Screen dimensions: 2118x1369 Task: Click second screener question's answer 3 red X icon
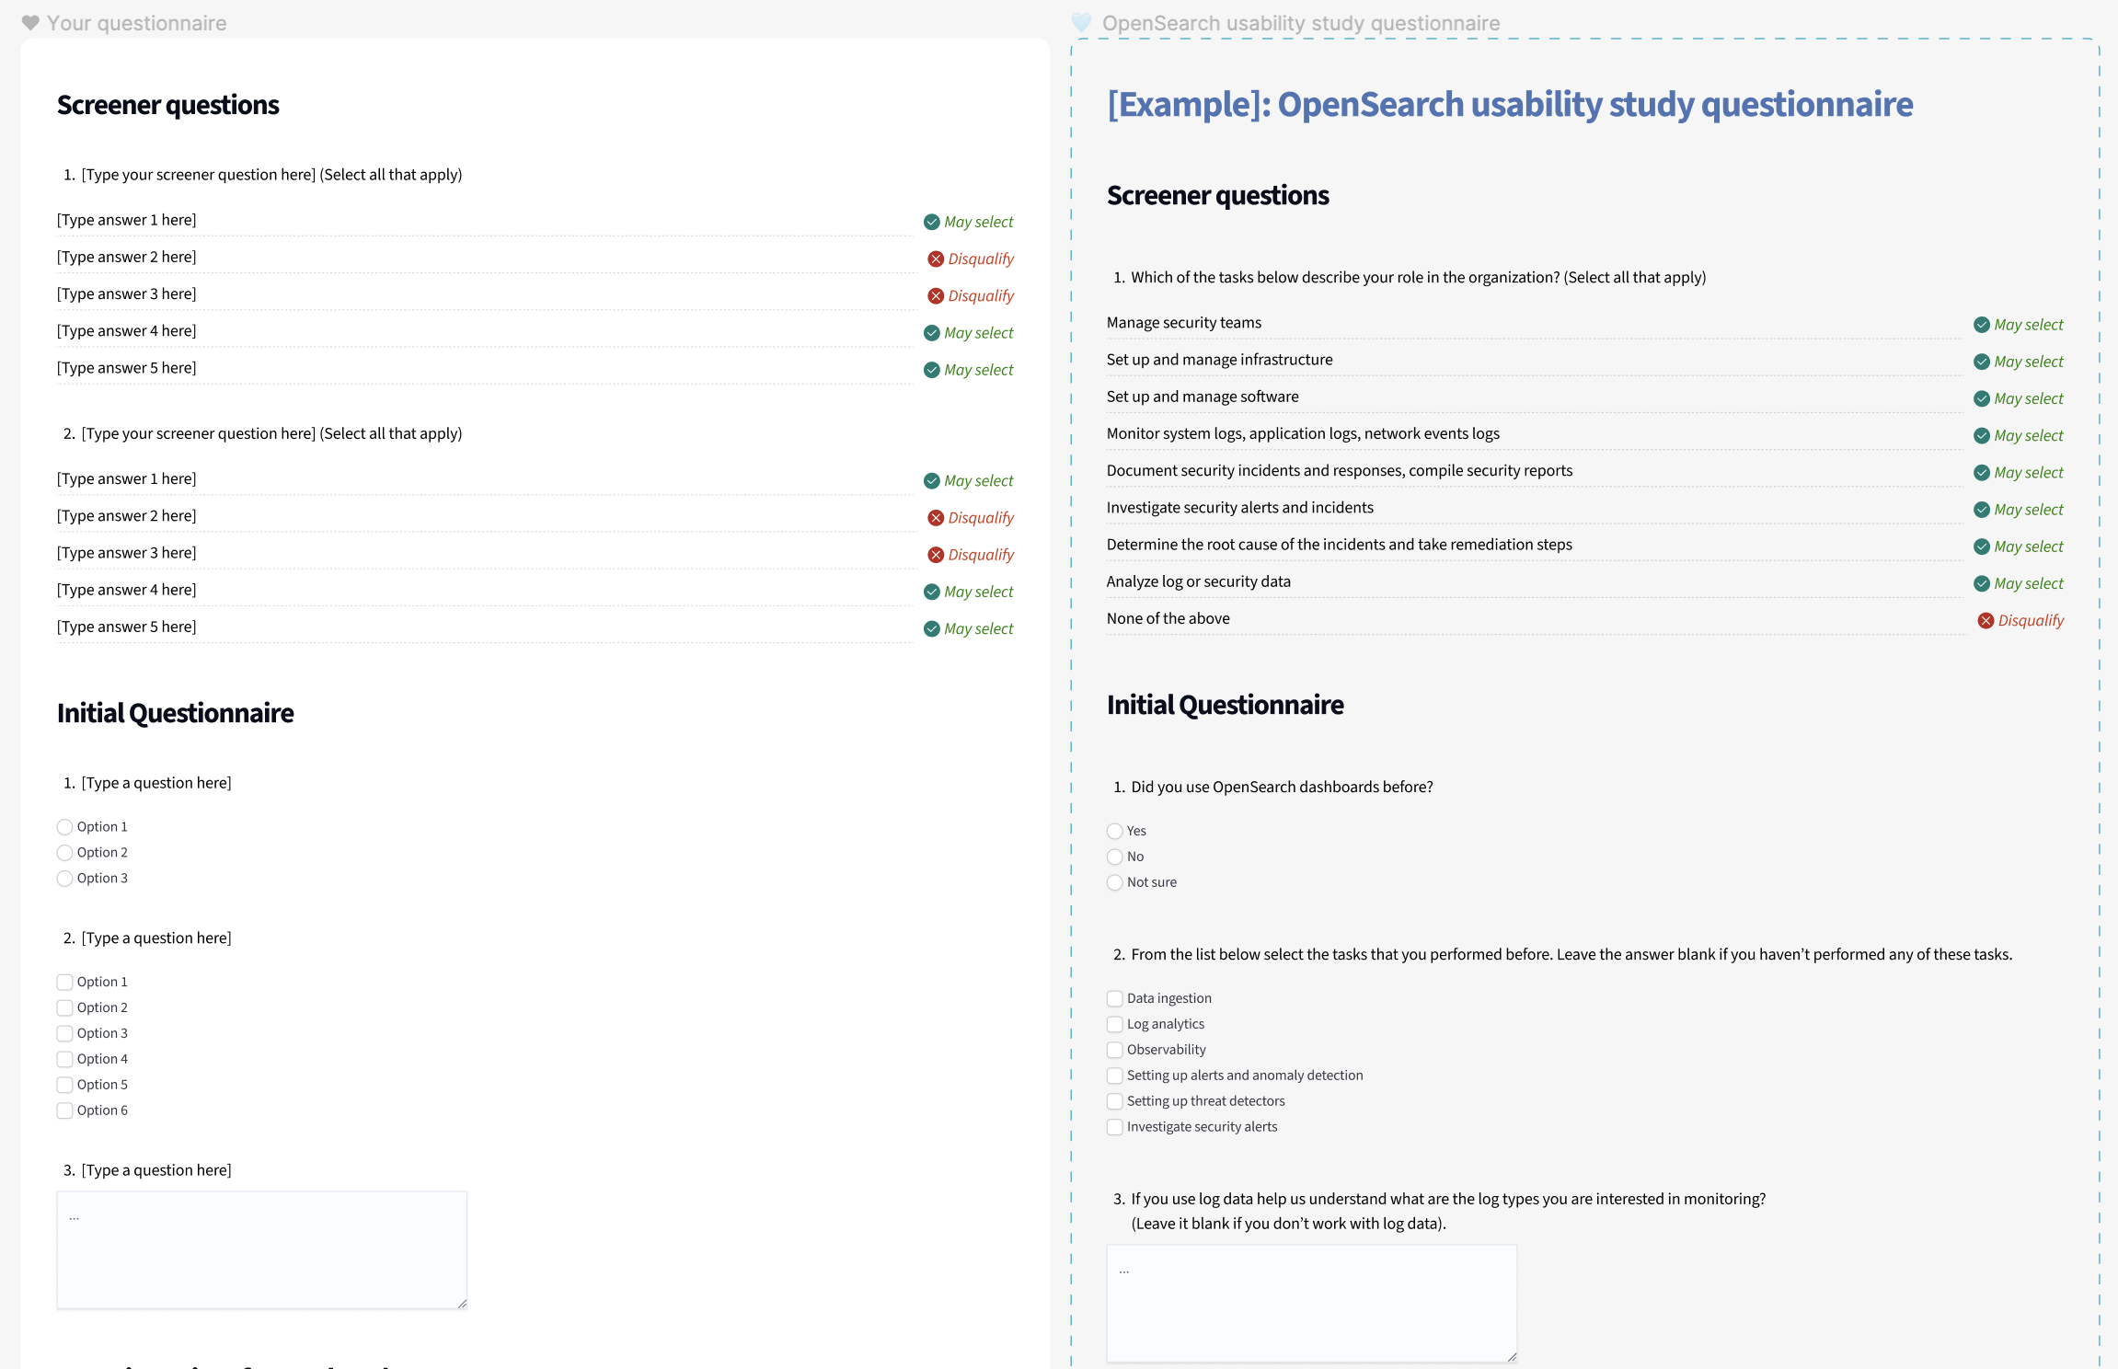click(x=936, y=555)
